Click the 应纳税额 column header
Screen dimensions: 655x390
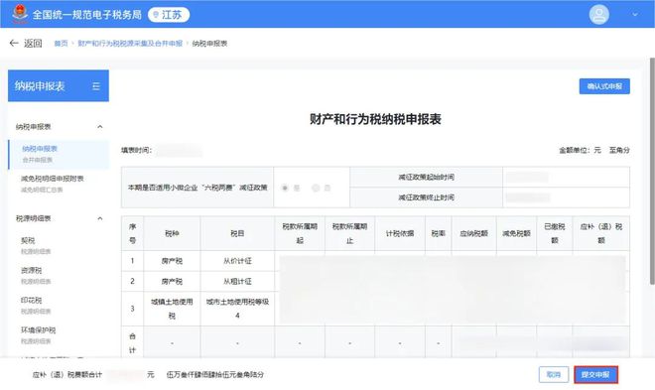[473, 233]
